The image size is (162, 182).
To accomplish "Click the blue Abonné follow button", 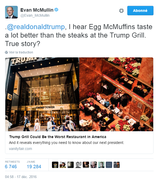I will coord(140,11).
